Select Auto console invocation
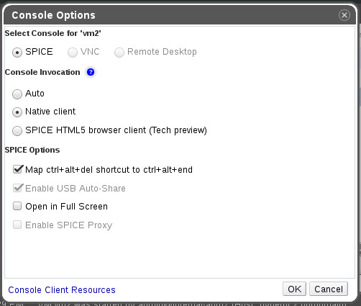The image size is (361, 306). click(x=17, y=94)
